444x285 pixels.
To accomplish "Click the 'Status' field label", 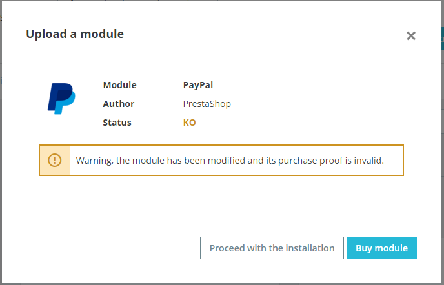I will click(117, 123).
